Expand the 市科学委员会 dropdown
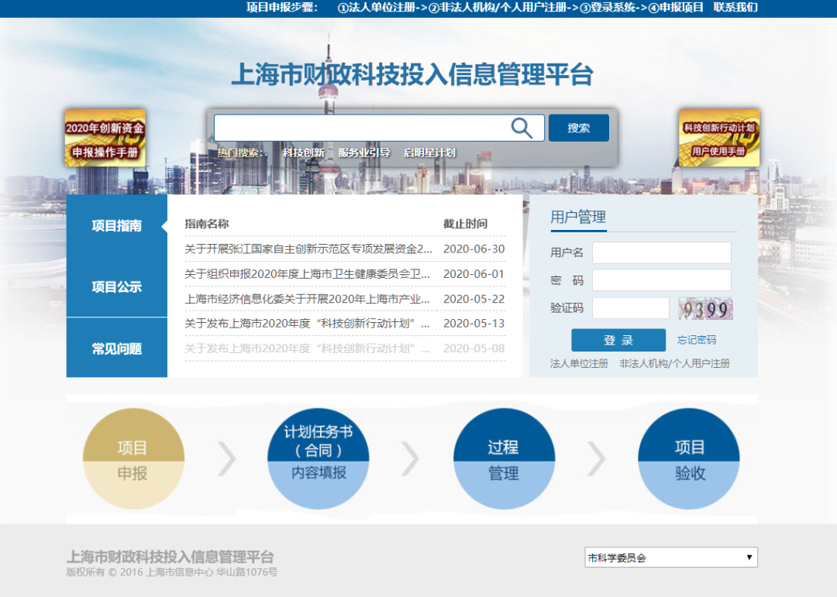 coord(671,558)
